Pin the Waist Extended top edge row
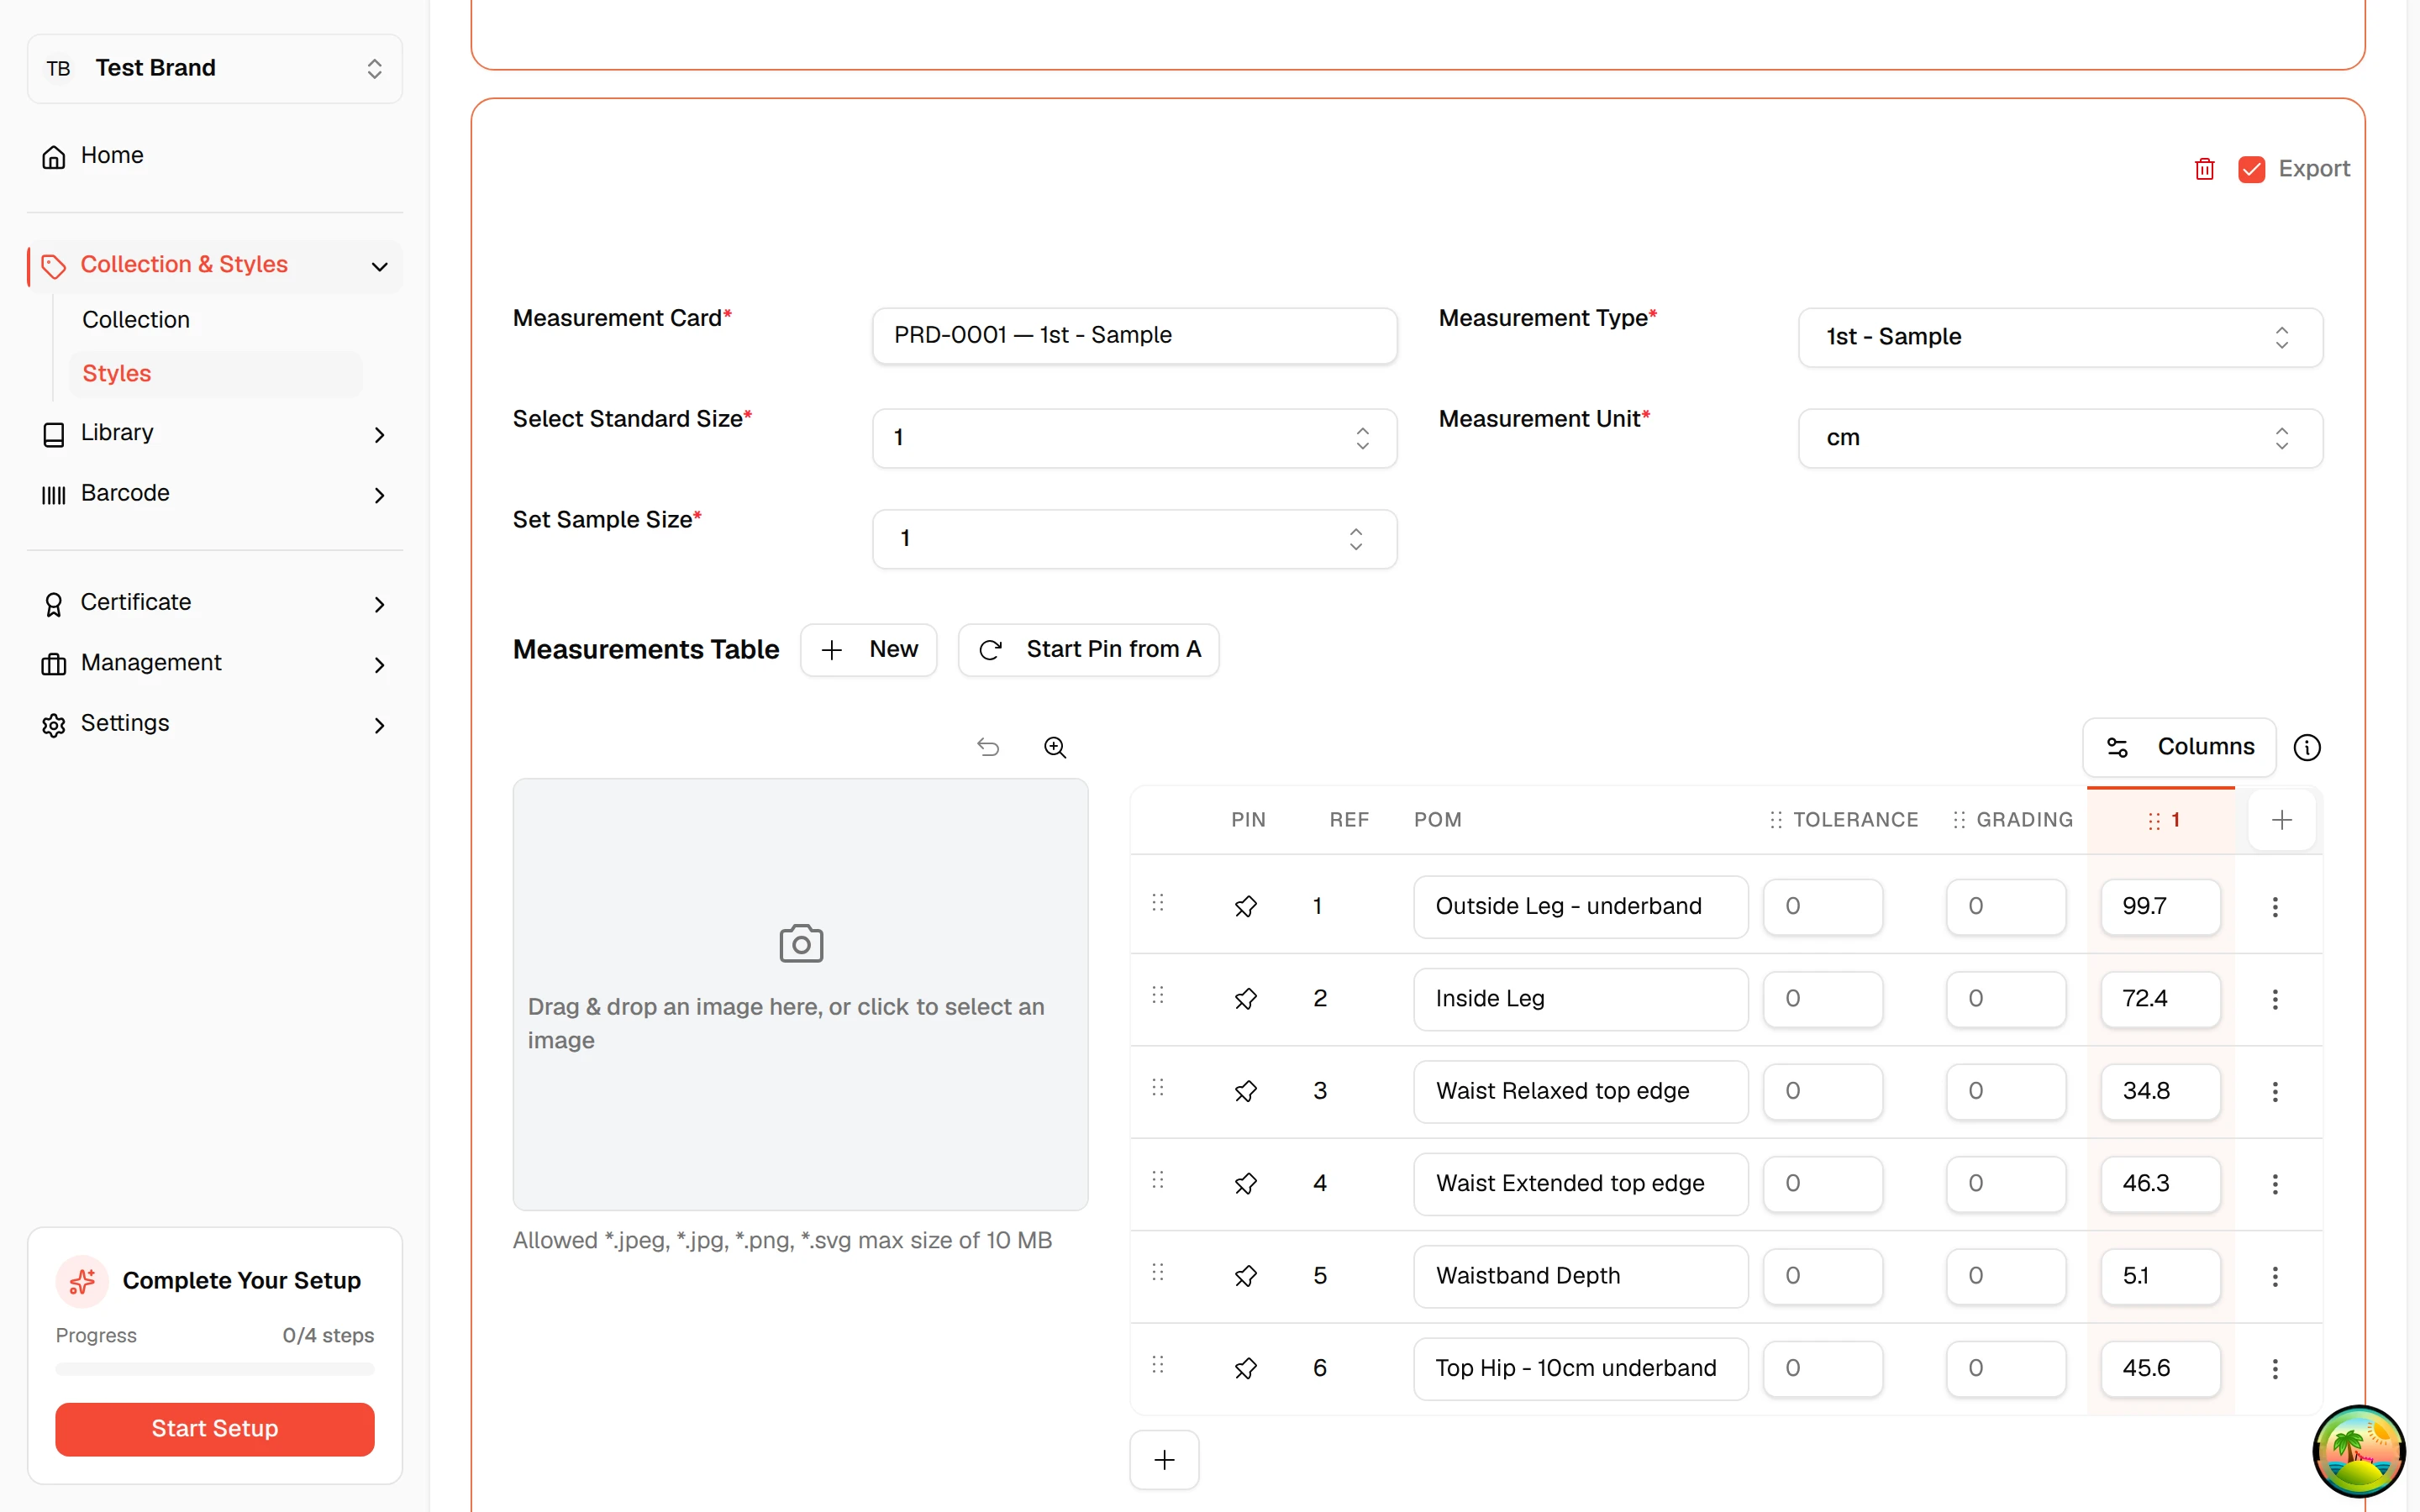This screenshot has height=1512, width=2420. pos(1245,1183)
